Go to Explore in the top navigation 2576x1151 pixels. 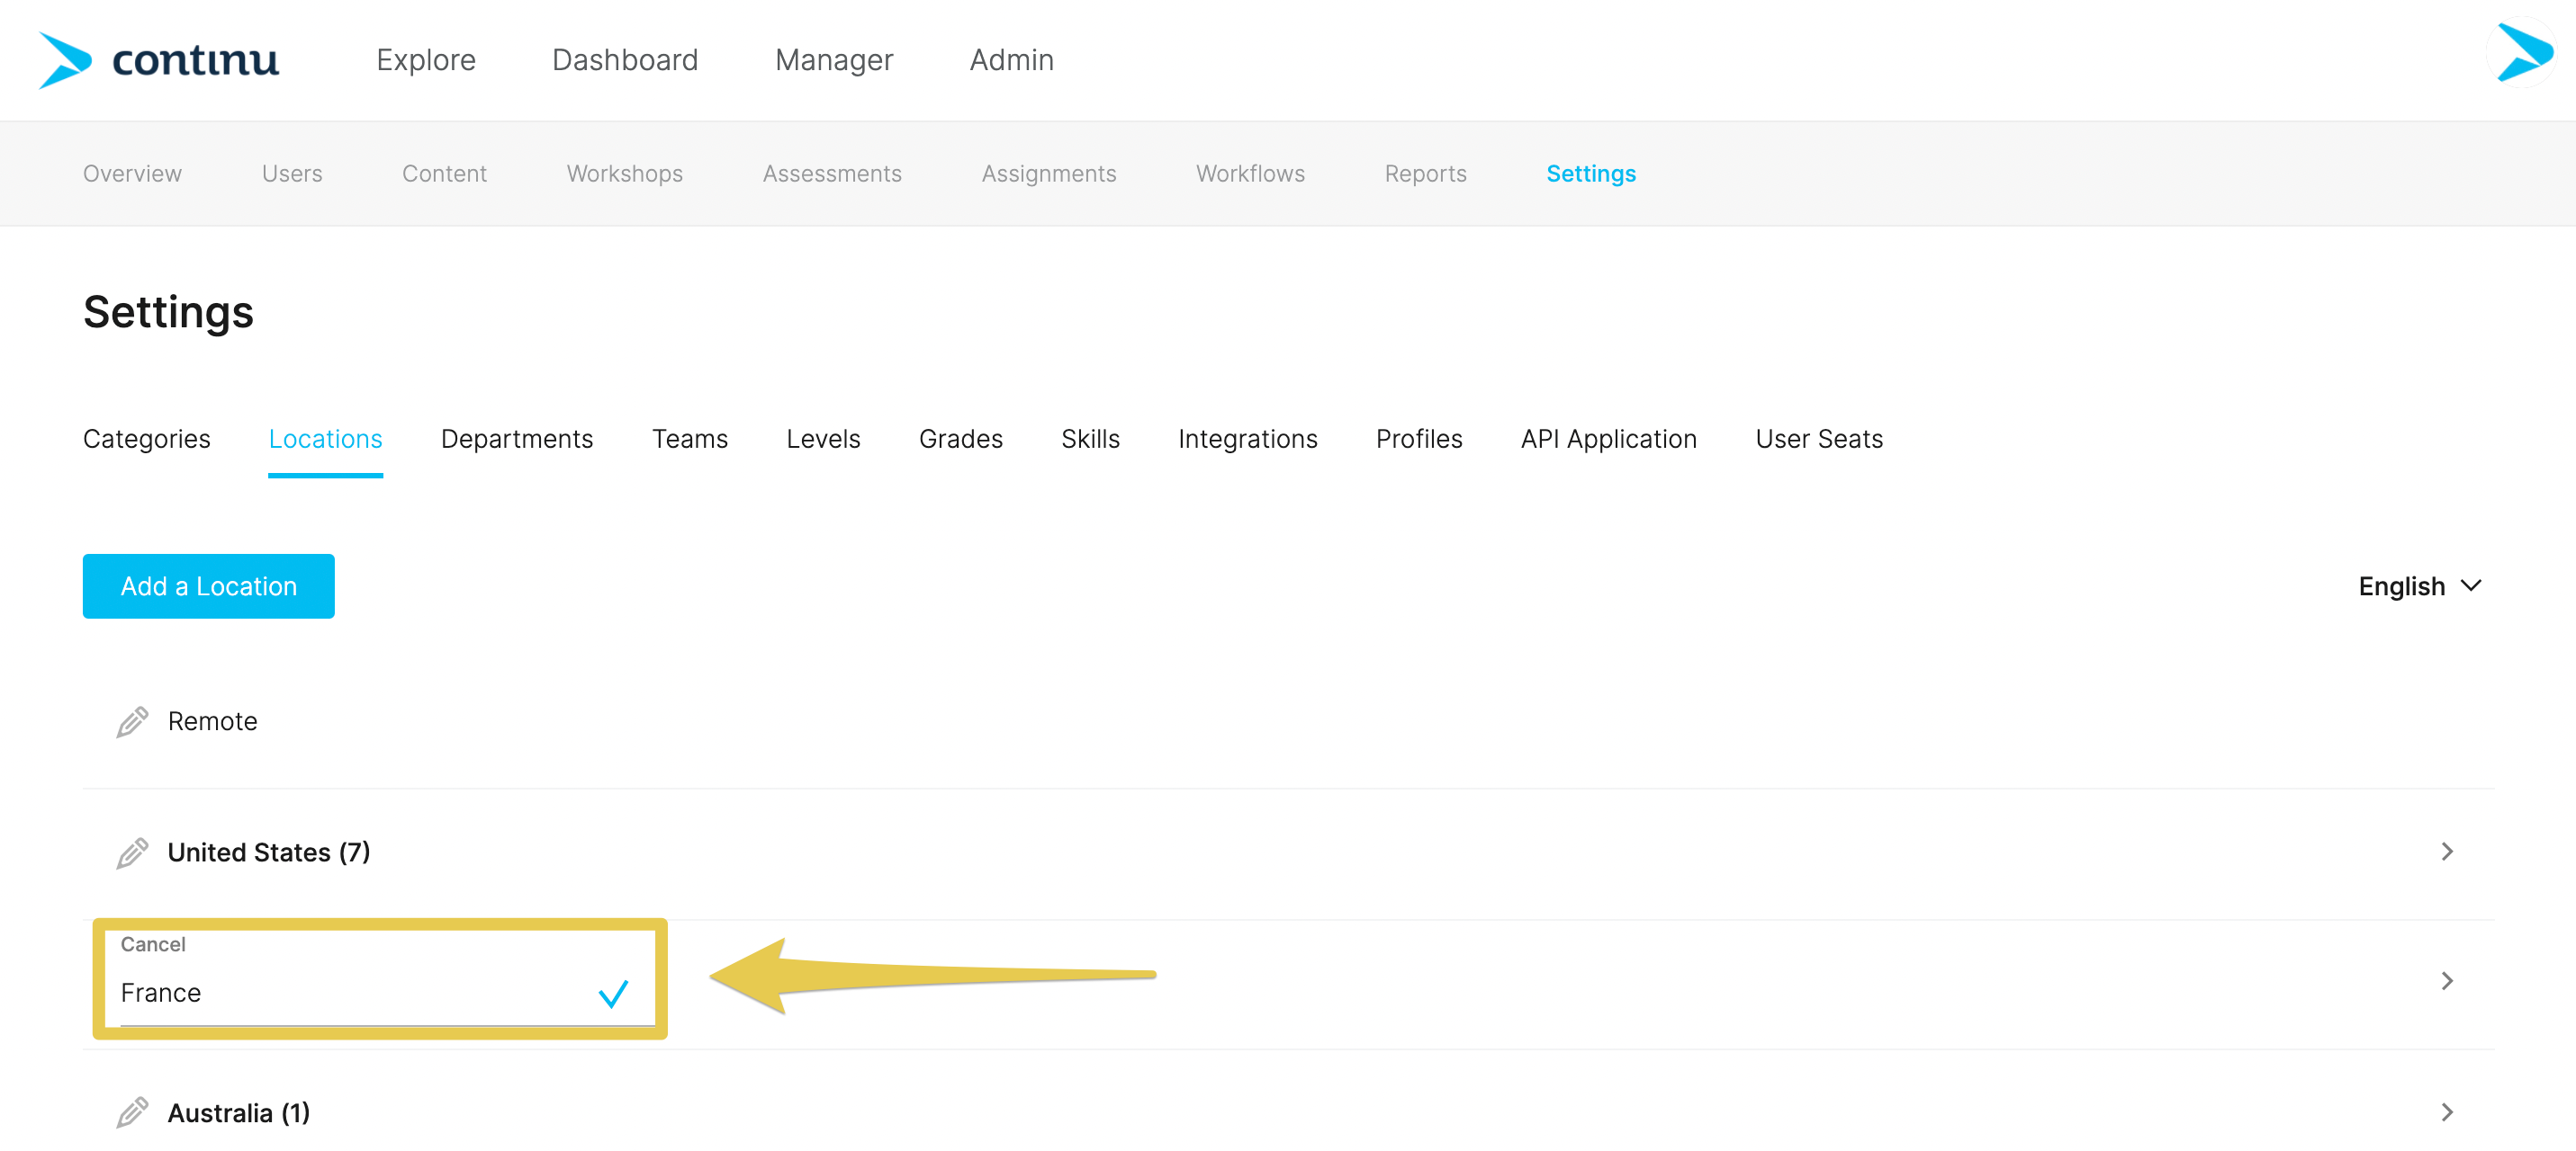click(x=426, y=60)
